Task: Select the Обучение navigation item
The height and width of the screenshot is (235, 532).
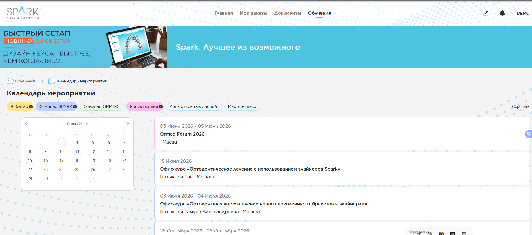Action: [319, 13]
